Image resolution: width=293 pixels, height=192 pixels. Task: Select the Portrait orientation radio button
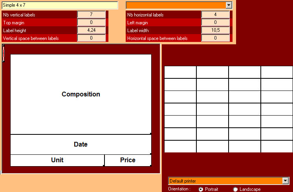pos(201,189)
